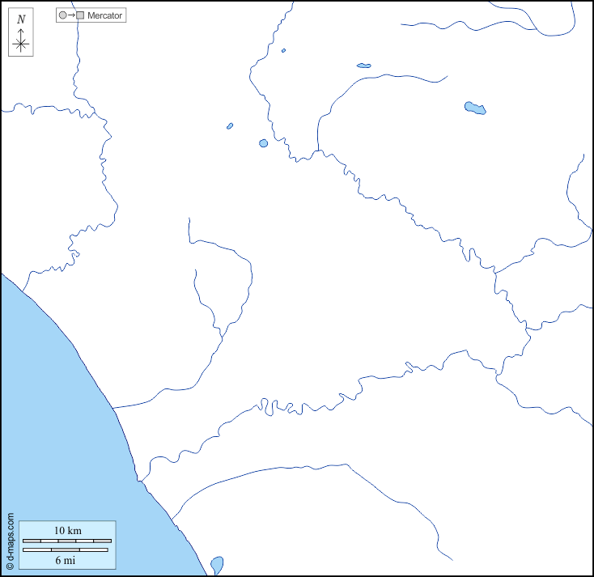Click the kilometer scale bar
Image resolution: width=594 pixels, height=577 pixels.
click(66, 540)
